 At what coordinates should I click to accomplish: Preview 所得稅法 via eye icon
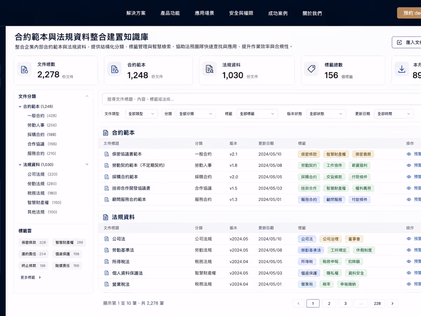(409, 262)
